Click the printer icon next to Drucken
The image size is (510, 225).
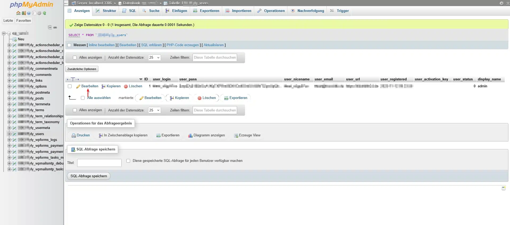click(x=74, y=136)
